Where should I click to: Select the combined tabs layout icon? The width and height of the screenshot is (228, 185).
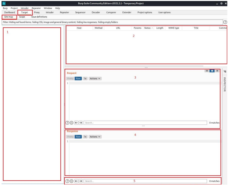coord(217,71)
